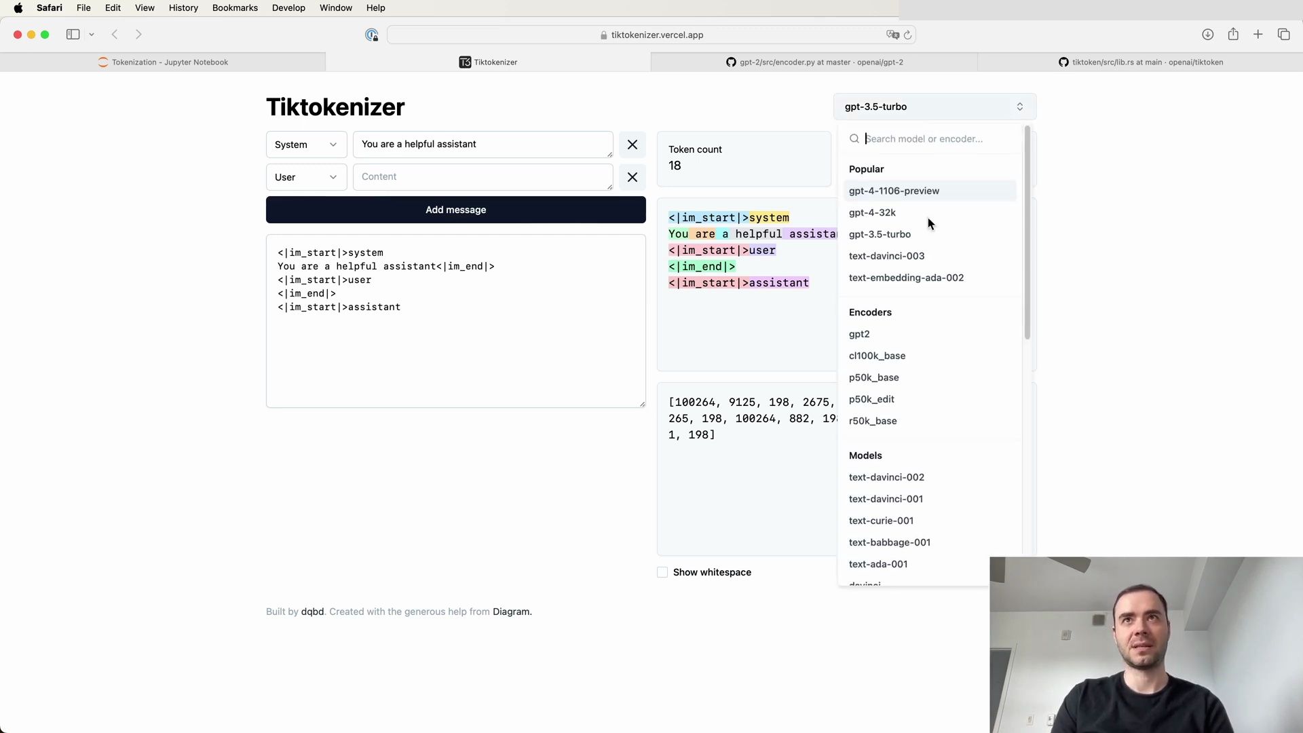Image resolution: width=1303 pixels, height=733 pixels.
Task: Open the Safari menu
Action: (50, 8)
